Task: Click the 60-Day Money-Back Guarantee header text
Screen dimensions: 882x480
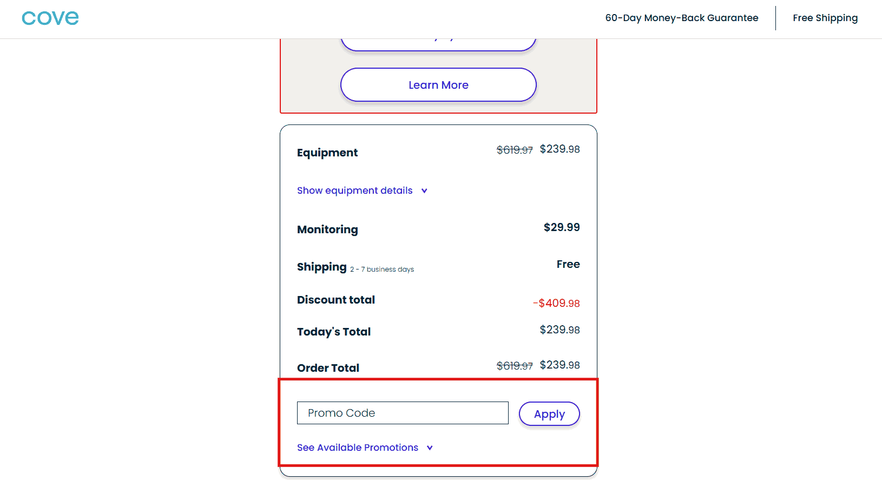Action: (681, 18)
